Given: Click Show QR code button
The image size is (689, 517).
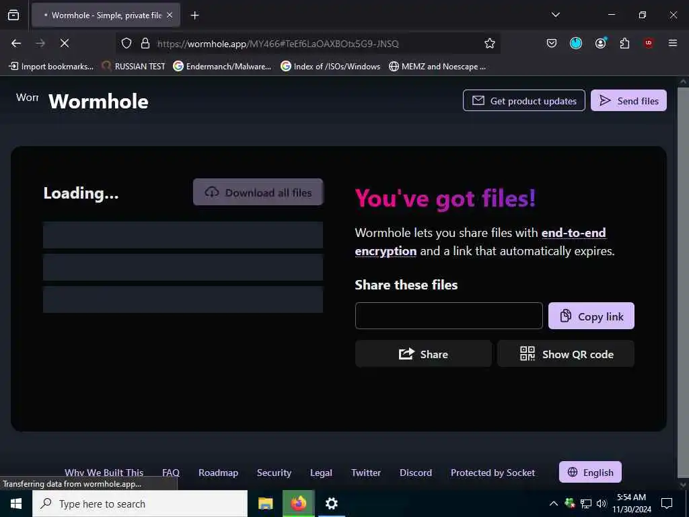Looking at the screenshot, I should tap(566, 354).
